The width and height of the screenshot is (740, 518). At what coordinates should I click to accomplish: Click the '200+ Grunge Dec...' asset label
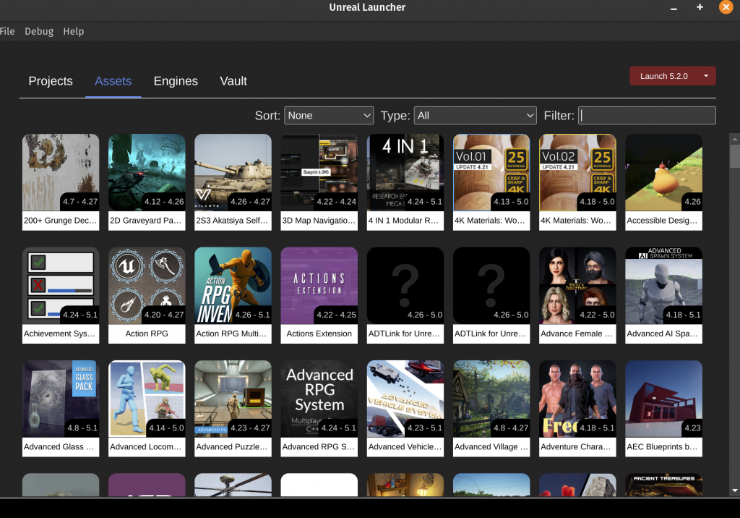point(61,221)
